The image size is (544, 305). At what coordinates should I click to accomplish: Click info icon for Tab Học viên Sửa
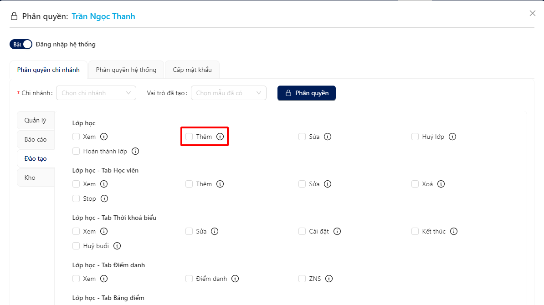(328, 184)
